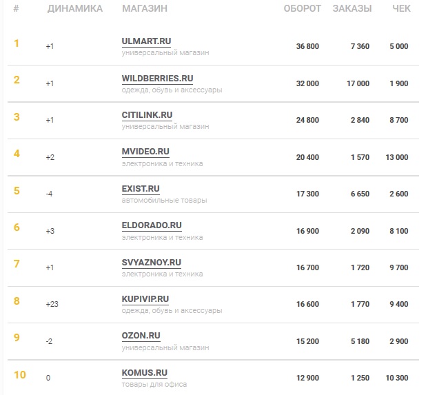Click the МАГАЗИН column header
The width and height of the screenshot is (428, 395).
pos(144,9)
